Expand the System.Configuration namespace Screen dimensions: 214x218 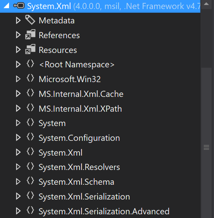tap(18, 138)
